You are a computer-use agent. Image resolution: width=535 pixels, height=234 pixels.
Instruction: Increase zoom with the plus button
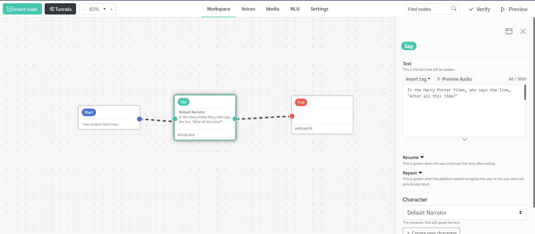tap(111, 9)
